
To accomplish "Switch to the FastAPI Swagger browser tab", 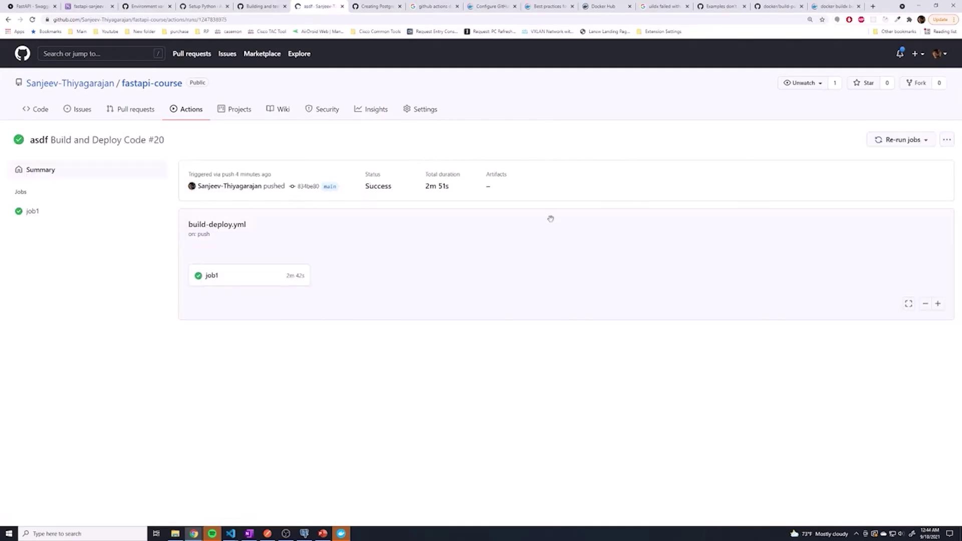I will click(32, 7).
